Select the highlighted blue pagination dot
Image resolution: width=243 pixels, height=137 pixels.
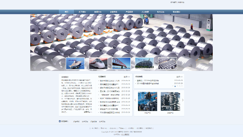[x=175, y=86]
